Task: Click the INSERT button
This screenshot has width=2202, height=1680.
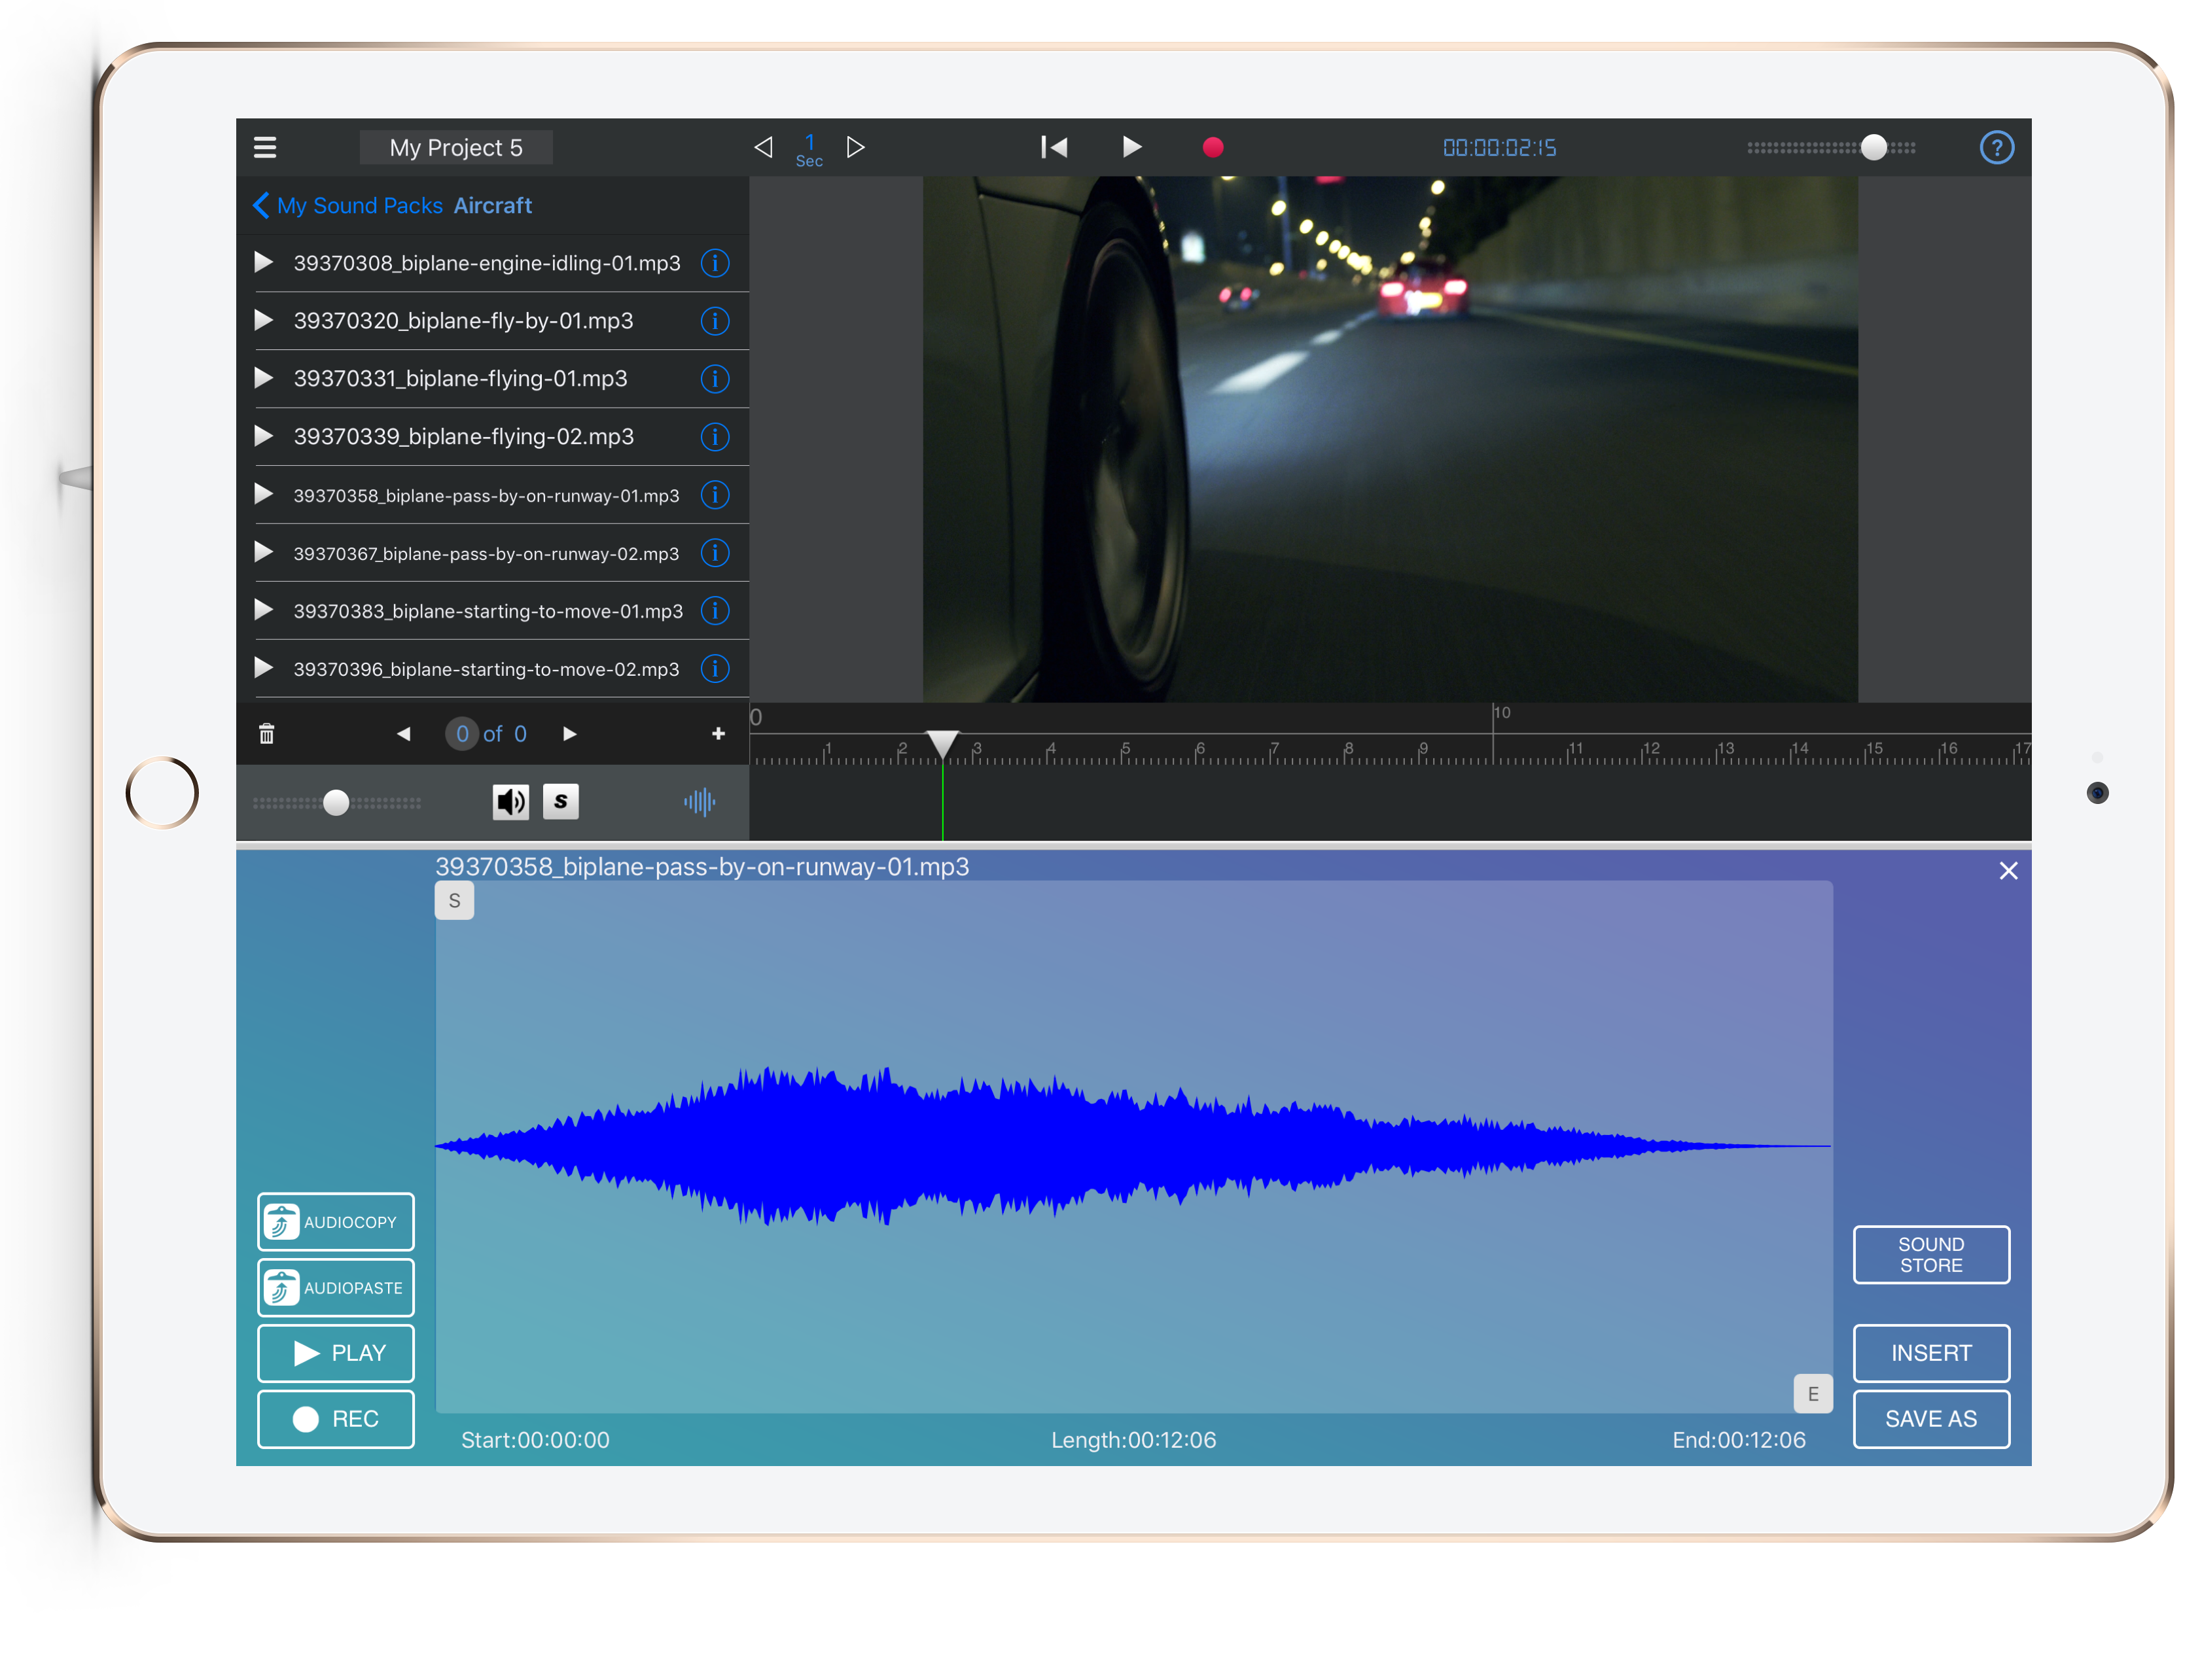Action: click(x=1931, y=1353)
